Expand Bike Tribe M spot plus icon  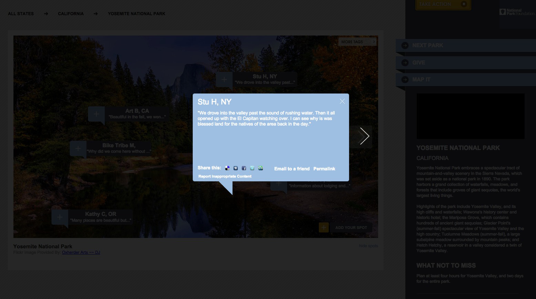coord(78,148)
